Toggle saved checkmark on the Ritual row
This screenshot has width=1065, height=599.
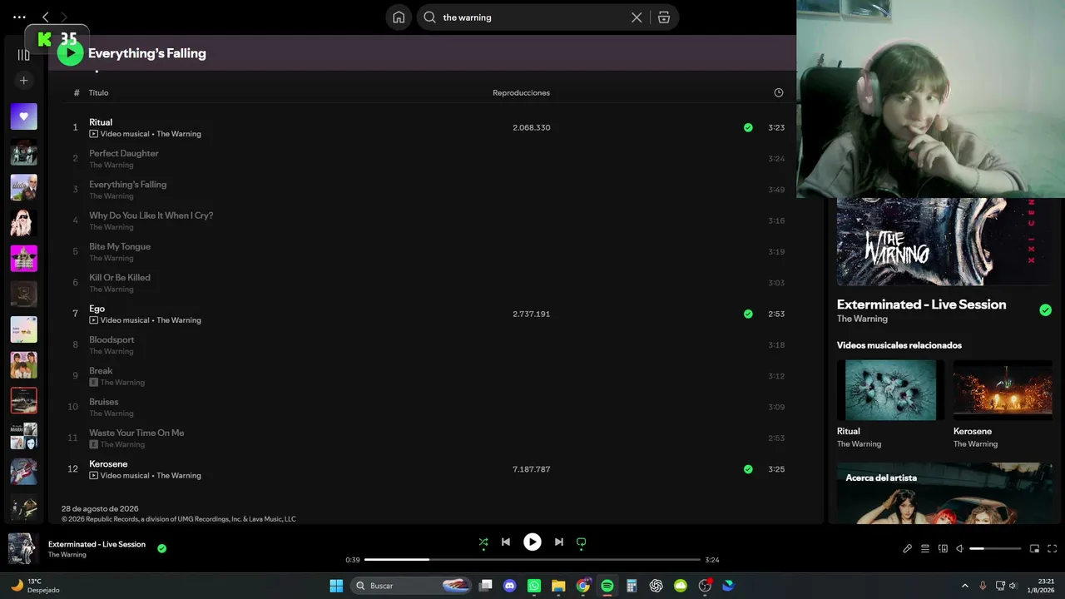(748, 127)
